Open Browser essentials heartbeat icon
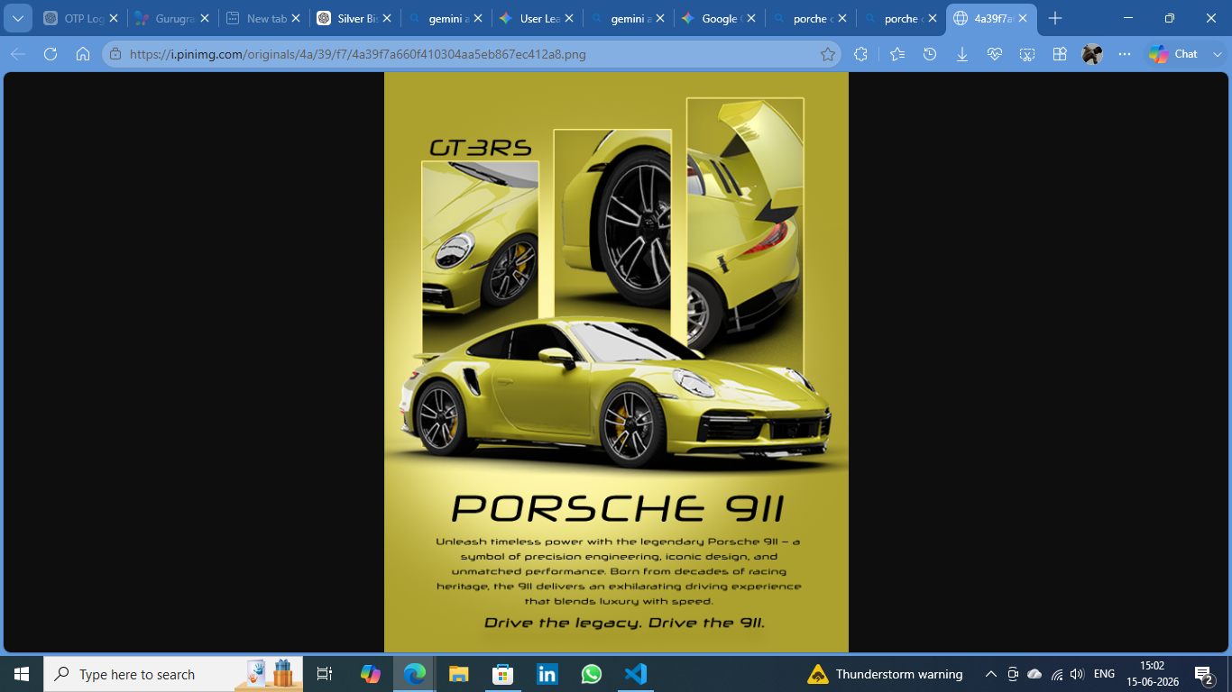This screenshot has height=692, width=1232. coord(995,54)
